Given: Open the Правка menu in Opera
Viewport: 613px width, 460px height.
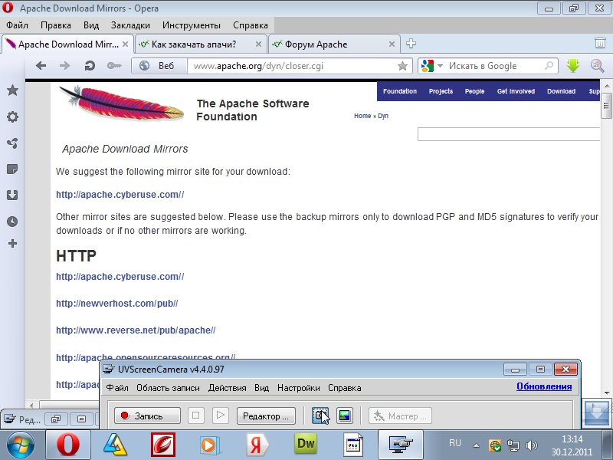Looking at the screenshot, I should 56,25.
